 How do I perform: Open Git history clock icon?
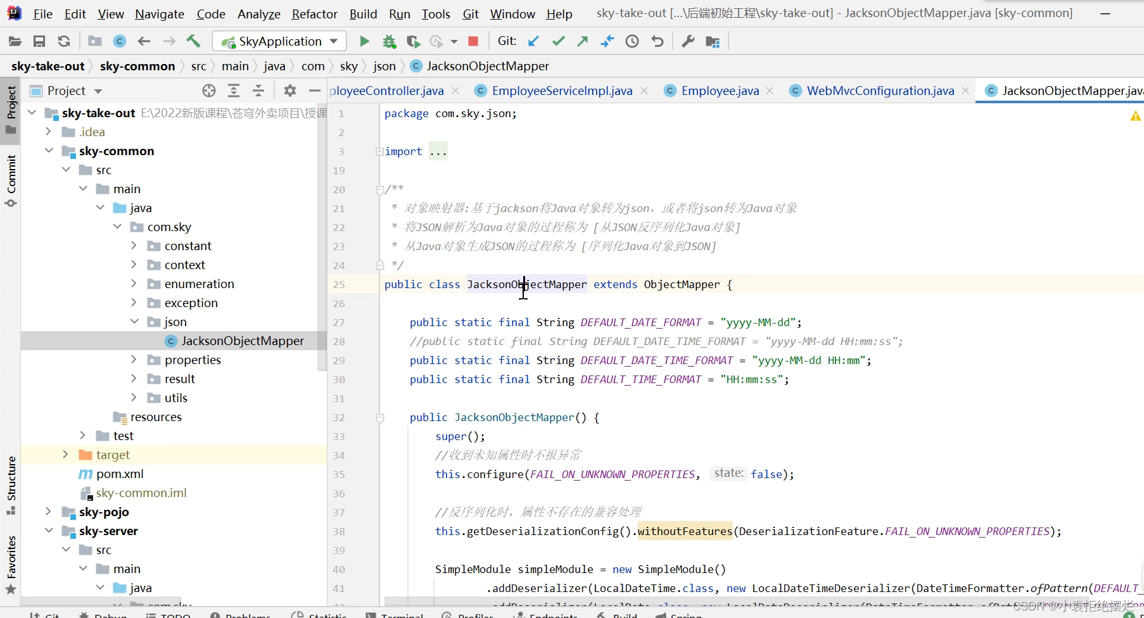tap(632, 41)
